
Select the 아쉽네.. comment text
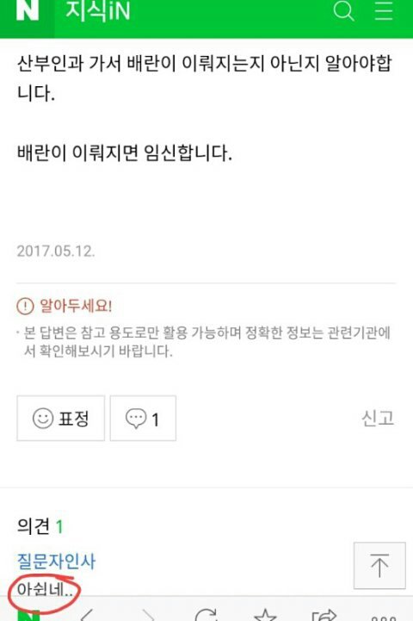pos(45,590)
